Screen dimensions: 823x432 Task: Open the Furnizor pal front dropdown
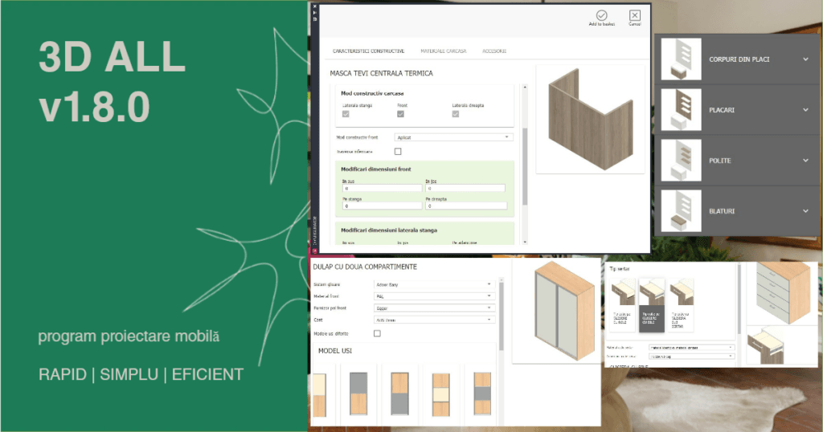[x=434, y=308]
